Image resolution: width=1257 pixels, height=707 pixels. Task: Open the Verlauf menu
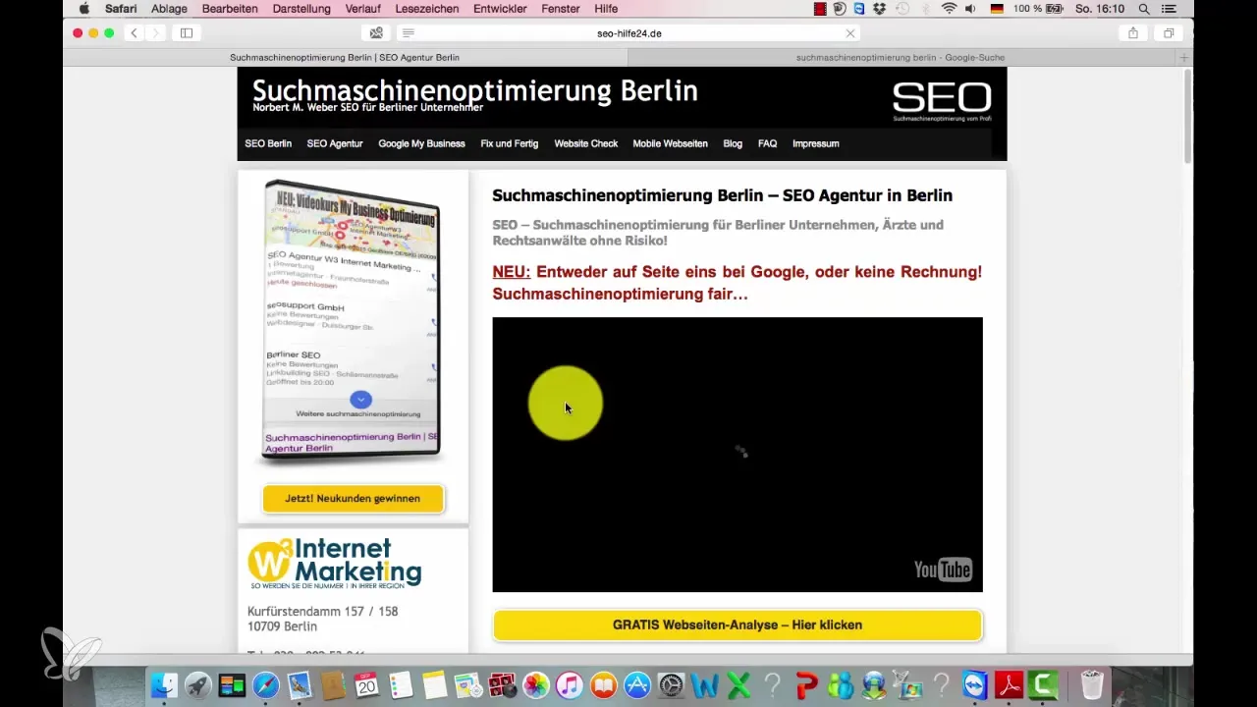pyautogui.click(x=363, y=9)
